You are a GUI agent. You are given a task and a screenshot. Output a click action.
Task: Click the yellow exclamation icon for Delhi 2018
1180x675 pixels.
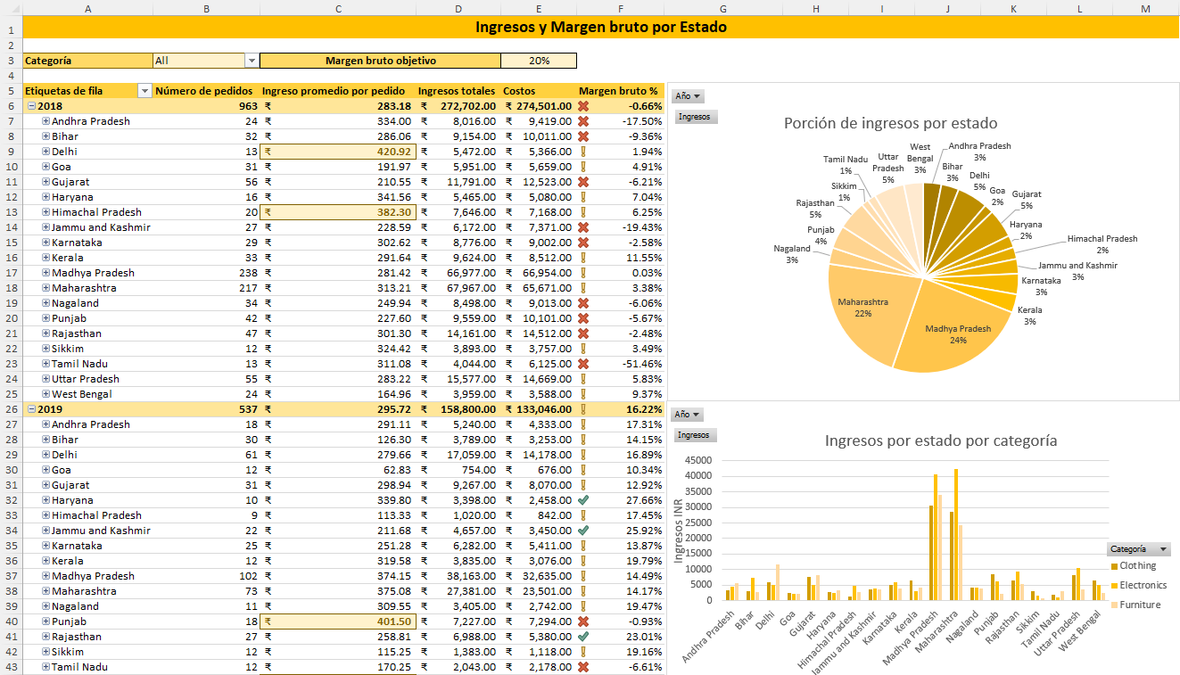point(583,152)
